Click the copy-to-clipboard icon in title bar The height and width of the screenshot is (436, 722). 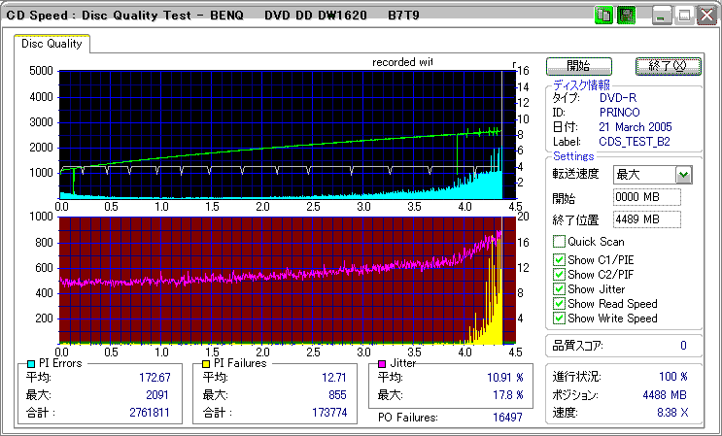tap(602, 16)
